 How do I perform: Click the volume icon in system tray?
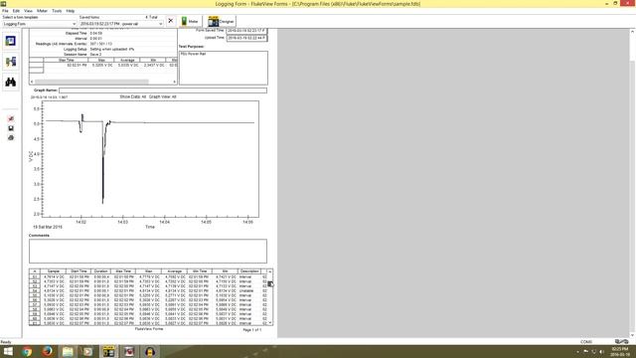(601, 351)
